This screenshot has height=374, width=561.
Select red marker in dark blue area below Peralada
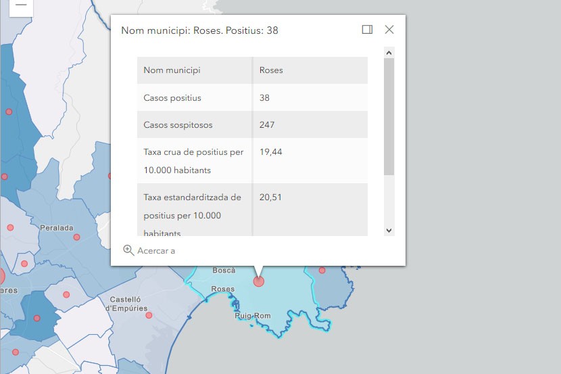click(x=37, y=318)
